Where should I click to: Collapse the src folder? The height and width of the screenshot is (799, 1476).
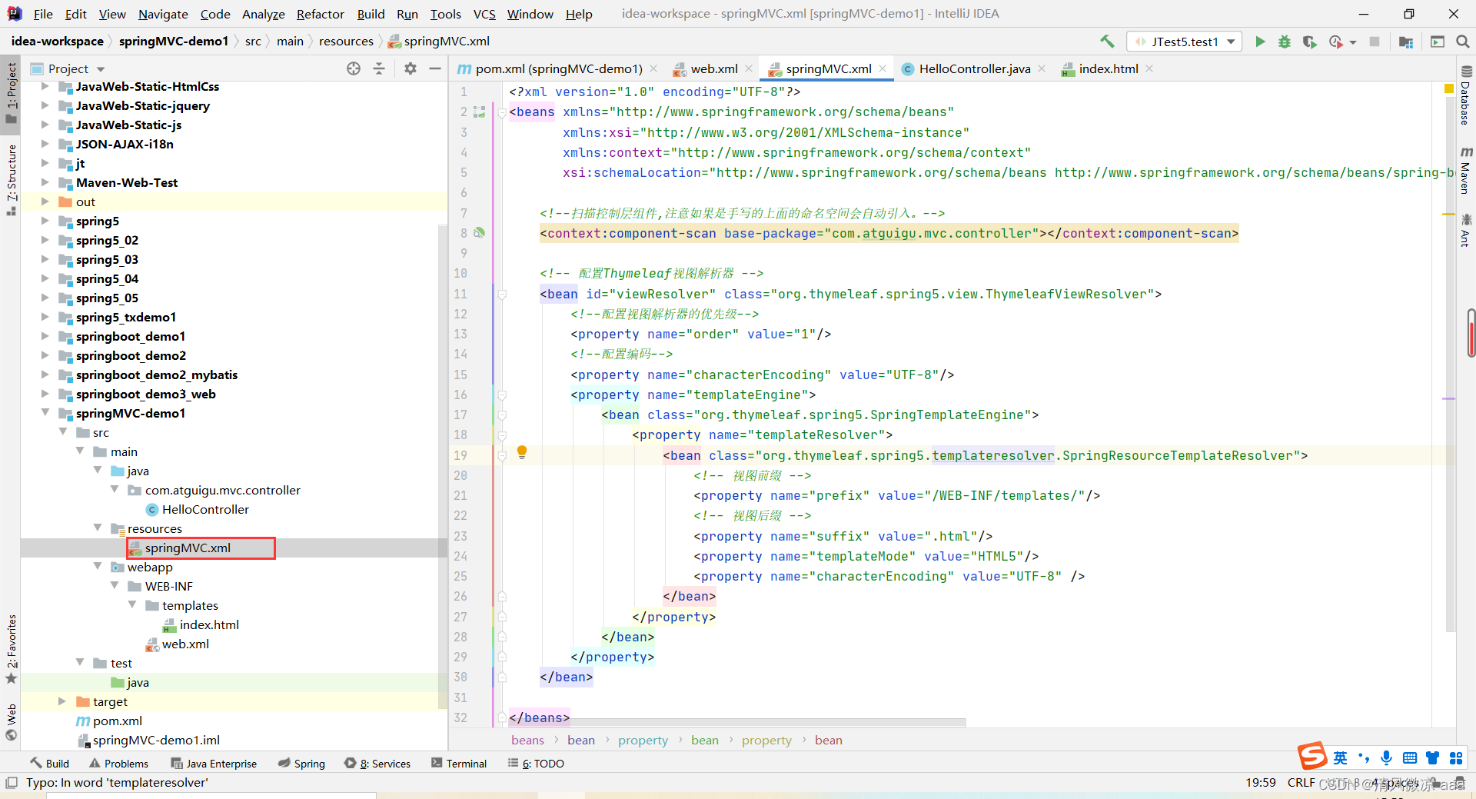click(63, 432)
